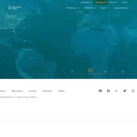The height and width of the screenshot is (137, 137).
Task: Open the What We Do menu
Action: click(x=88, y=8)
